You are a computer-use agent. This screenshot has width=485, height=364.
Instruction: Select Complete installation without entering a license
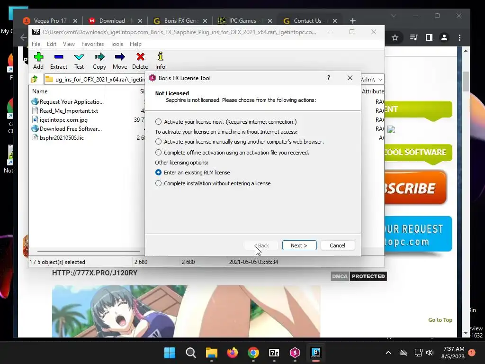pos(158,183)
